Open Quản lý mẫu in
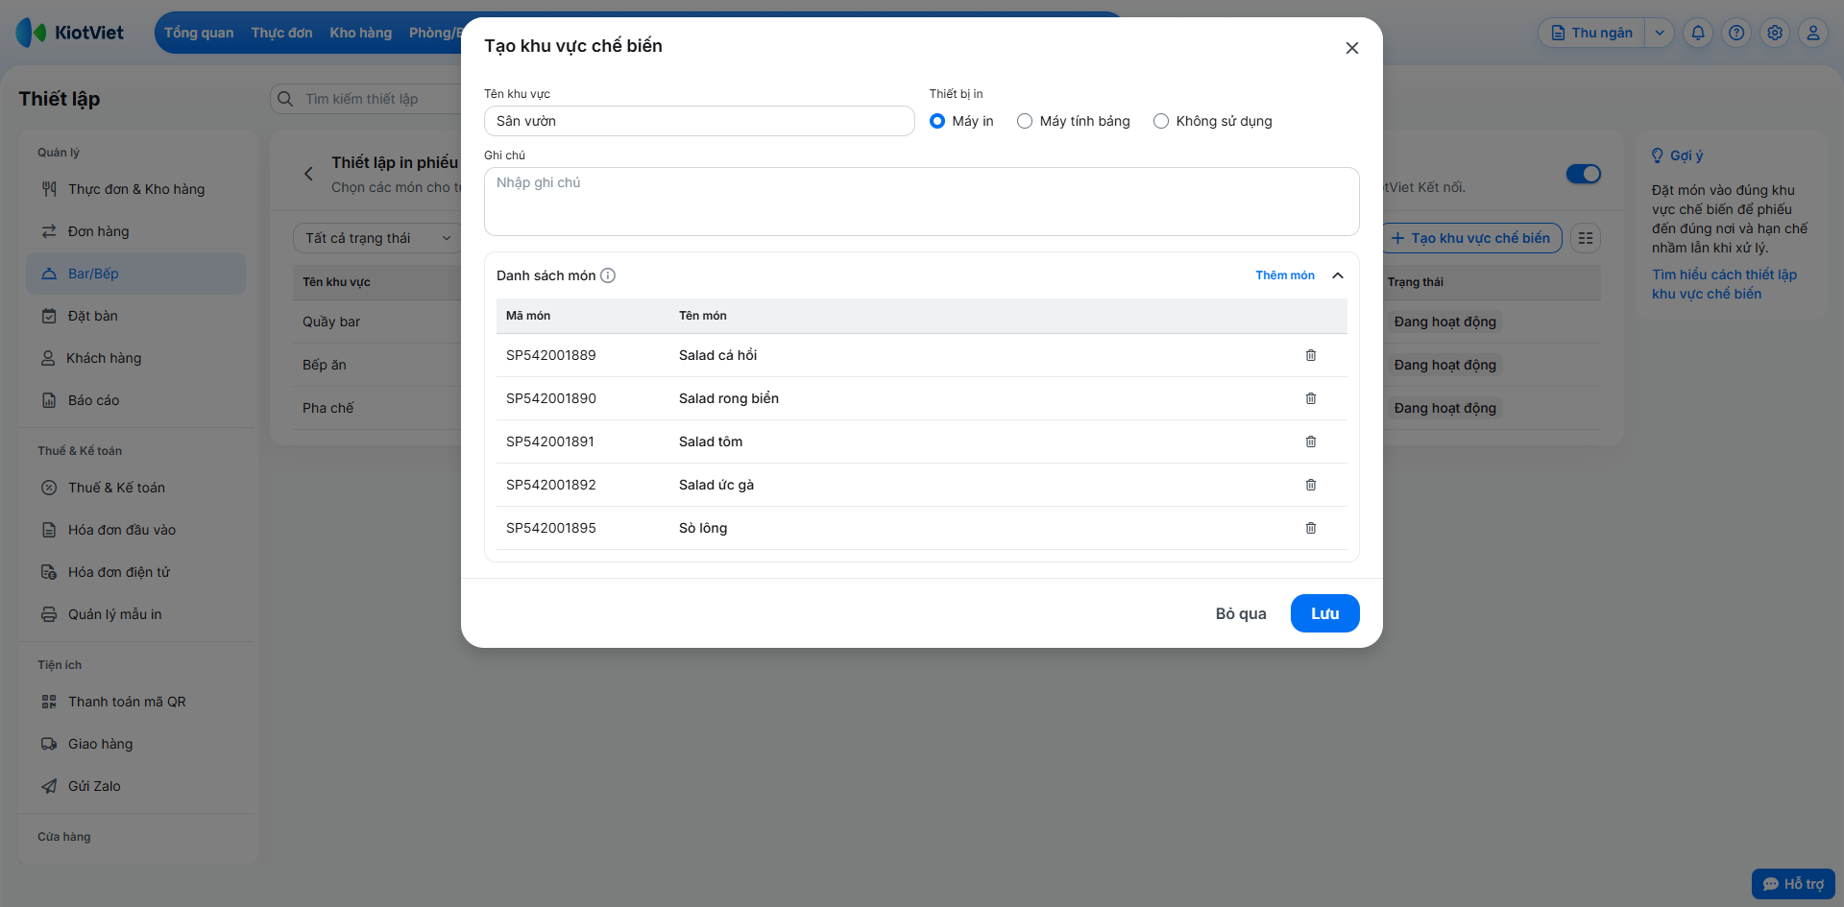Viewport: 1844px width, 907px height. (x=136, y=614)
